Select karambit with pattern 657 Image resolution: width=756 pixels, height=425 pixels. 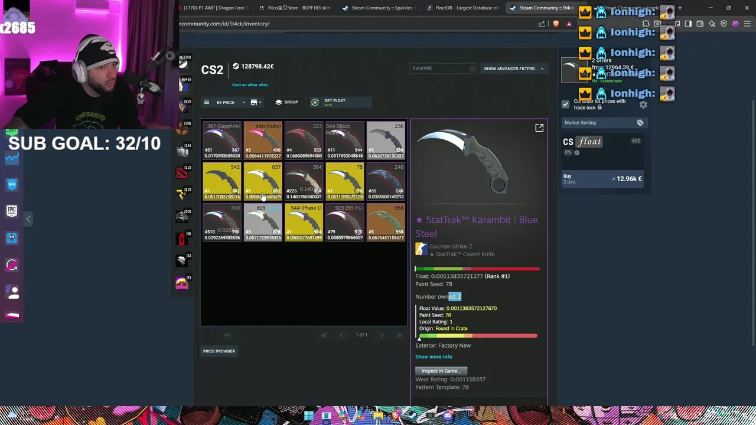263,182
